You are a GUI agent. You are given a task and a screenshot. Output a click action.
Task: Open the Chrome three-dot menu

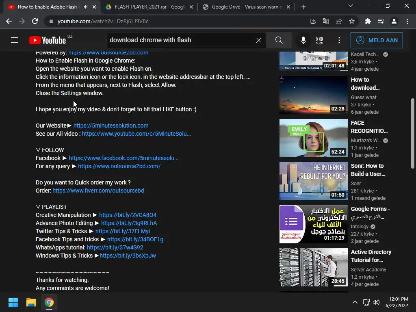[x=407, y=21]
